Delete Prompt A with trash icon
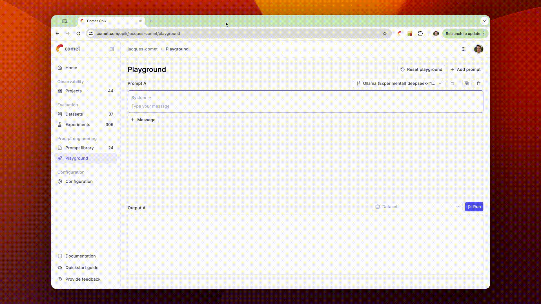 tap(478, 83)
